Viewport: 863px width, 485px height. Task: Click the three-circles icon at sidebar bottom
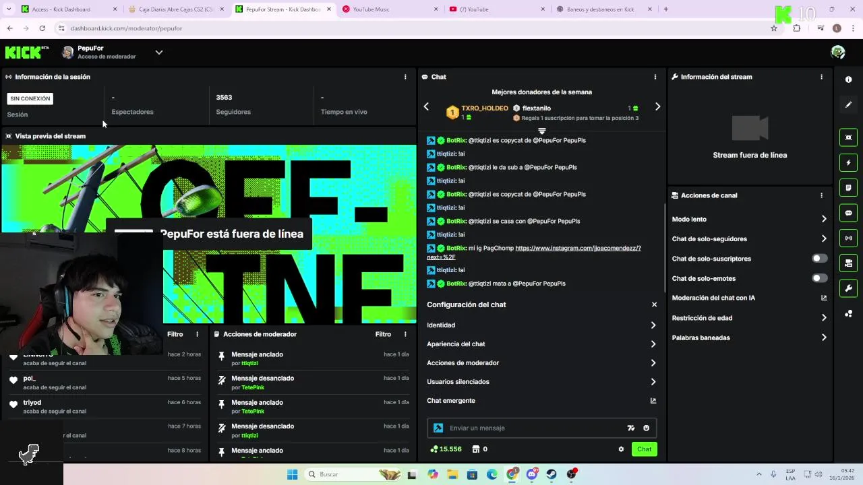pyautogui.click(x=848, y=314)
